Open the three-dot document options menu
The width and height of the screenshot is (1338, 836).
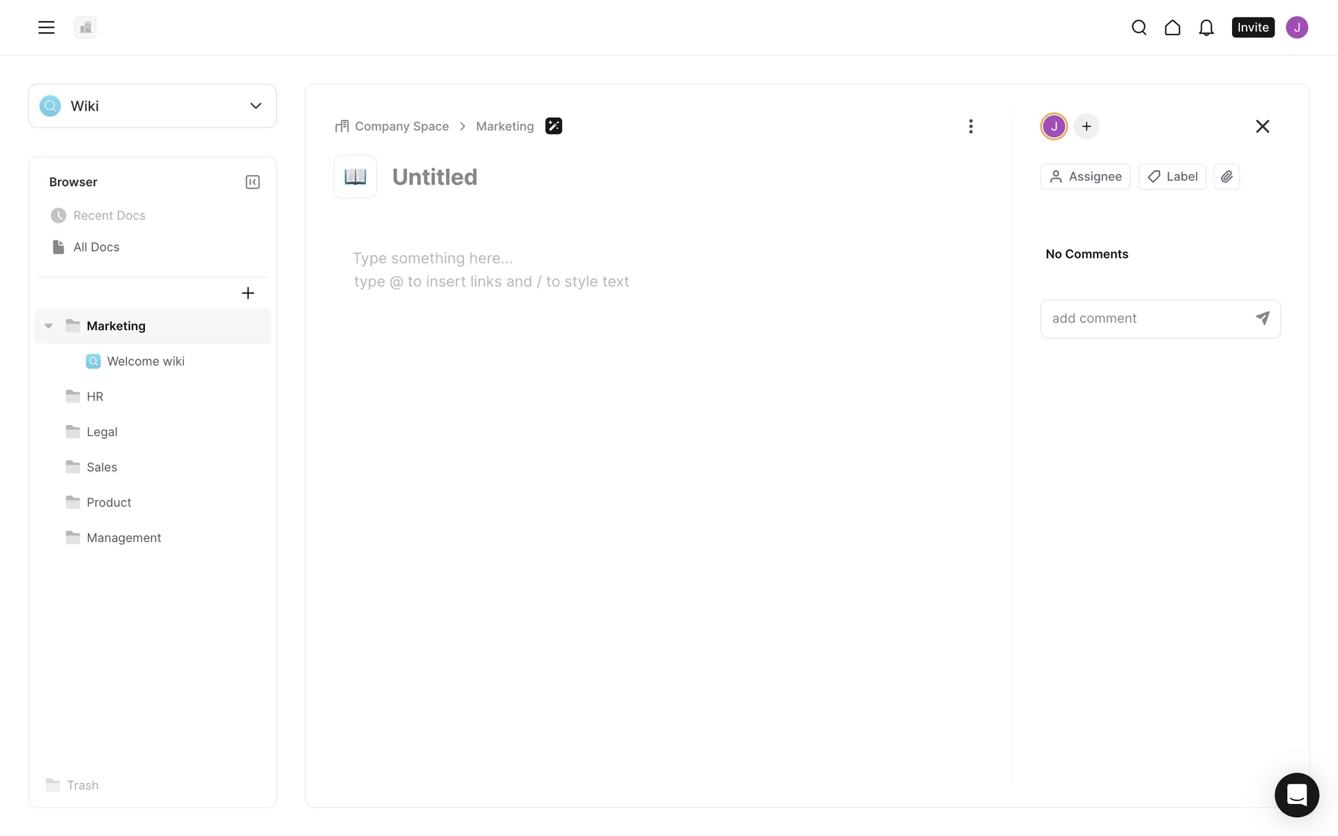[970, 126]
